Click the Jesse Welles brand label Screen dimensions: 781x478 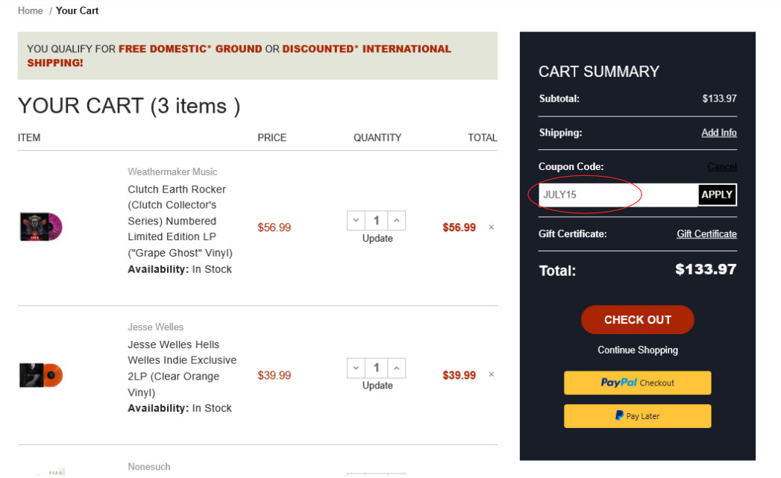[155, 327]
